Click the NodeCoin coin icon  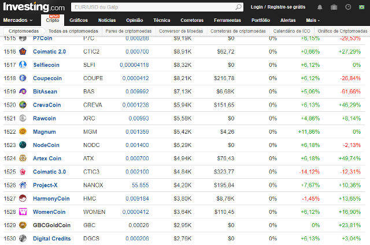23,145
